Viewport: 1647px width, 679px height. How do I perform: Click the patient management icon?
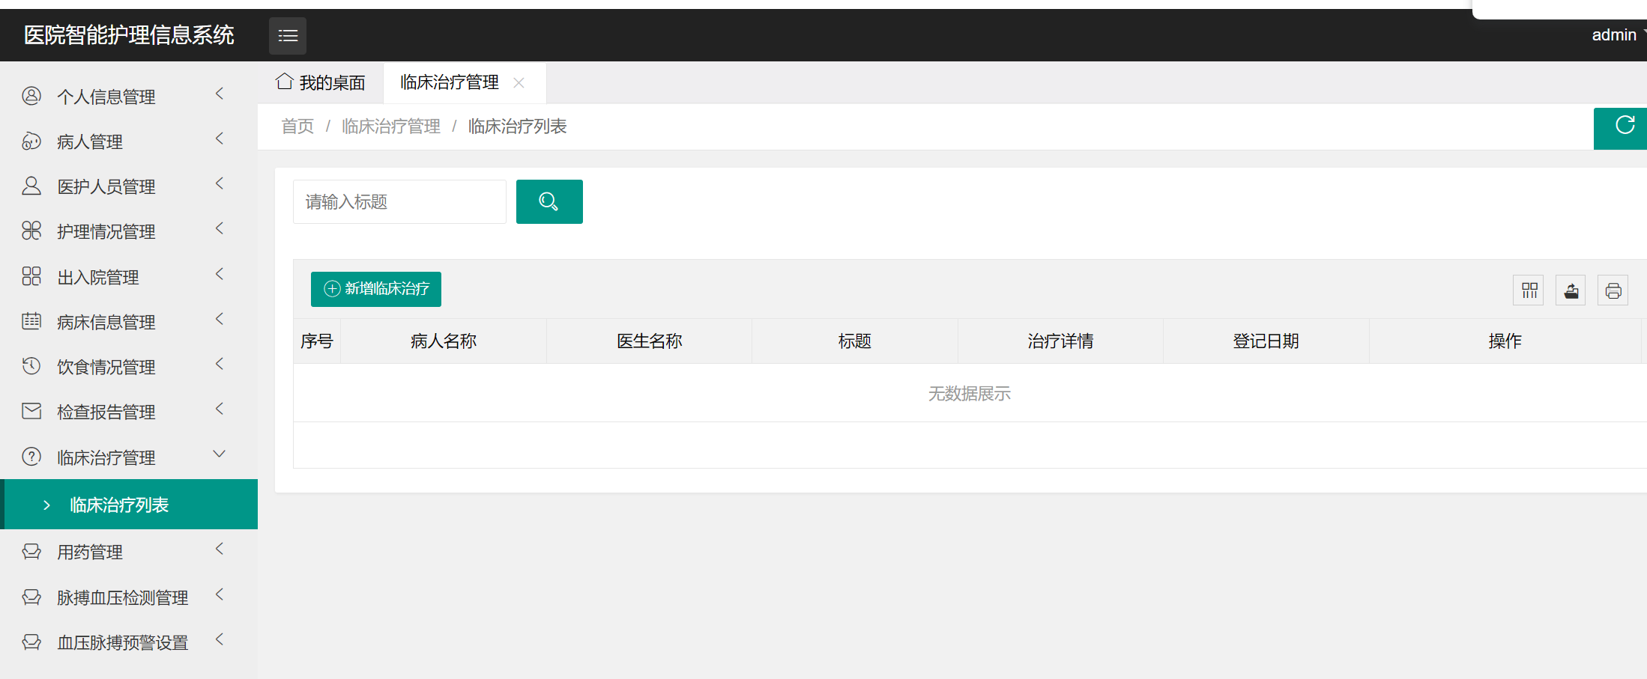pyautogui.click(x=31, y=141)
